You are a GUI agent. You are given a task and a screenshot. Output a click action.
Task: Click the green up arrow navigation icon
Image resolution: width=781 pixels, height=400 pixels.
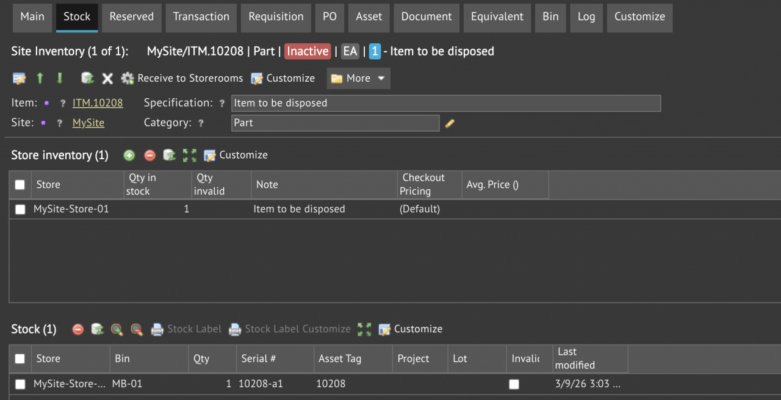click(x=40, y=78)
